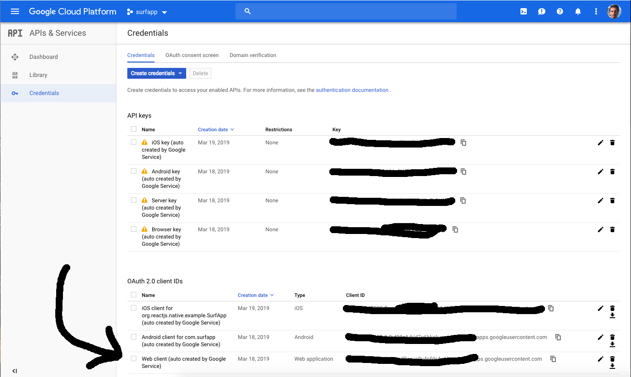631x377 pixels.
Task: Edit the Android key with the pencil icon
Action: (x=600, y=172)
